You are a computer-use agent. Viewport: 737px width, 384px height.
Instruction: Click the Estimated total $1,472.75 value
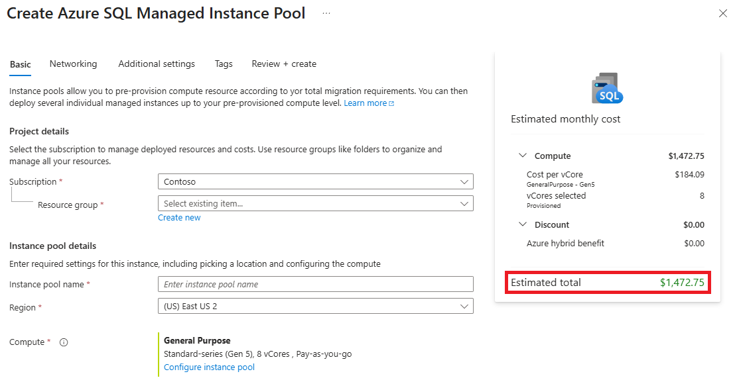click(682, 282)
